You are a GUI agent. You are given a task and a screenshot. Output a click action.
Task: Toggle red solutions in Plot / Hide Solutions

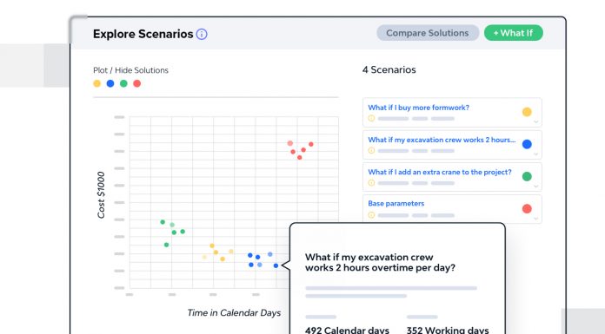pos(137,83)
